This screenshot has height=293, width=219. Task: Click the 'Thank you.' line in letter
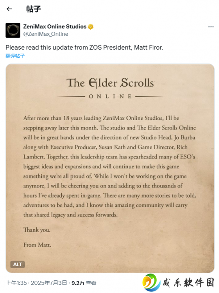37,230
